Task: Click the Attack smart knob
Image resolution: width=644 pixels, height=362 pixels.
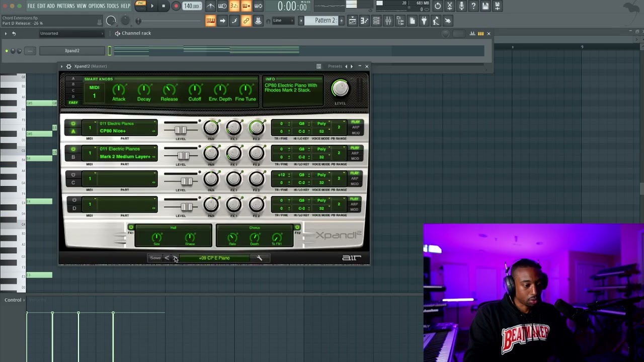Action: coord(119,90)
